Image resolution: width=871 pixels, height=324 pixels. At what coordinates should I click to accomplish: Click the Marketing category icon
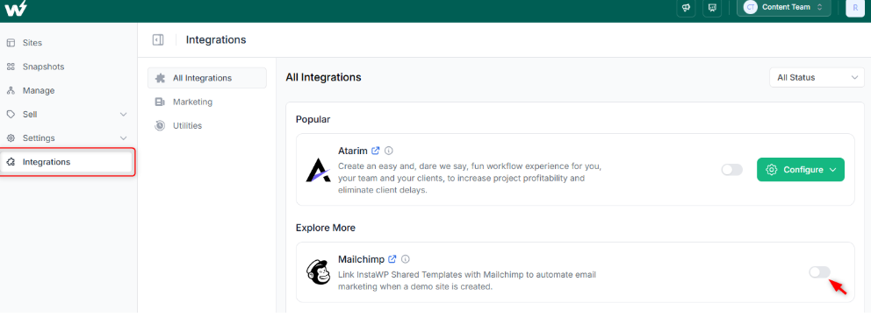click(160, 102)
